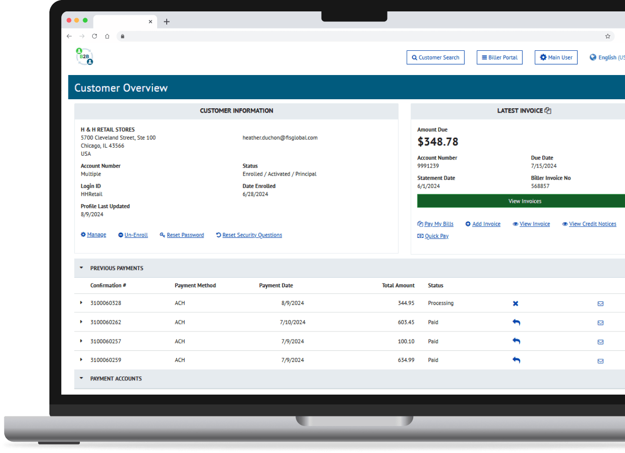
Task: Click the amount due $348.78
Action: 438,142
